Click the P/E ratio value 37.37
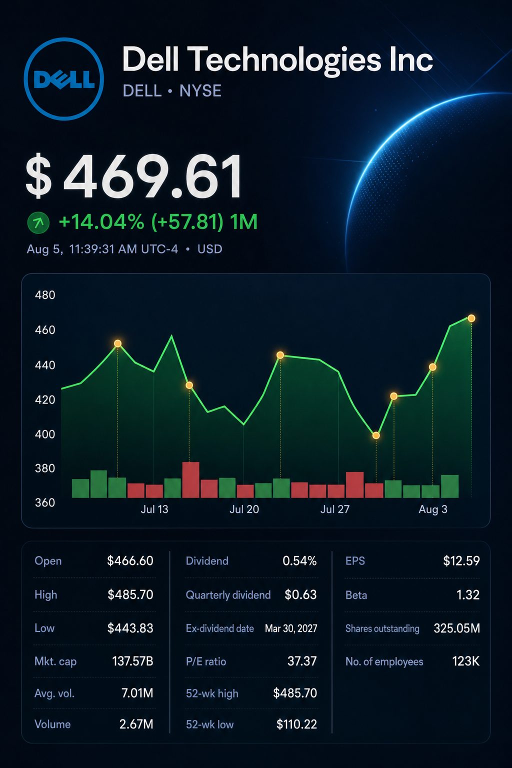Image resolution: width=512 pixels, height=768 pixels. (302, 661)
